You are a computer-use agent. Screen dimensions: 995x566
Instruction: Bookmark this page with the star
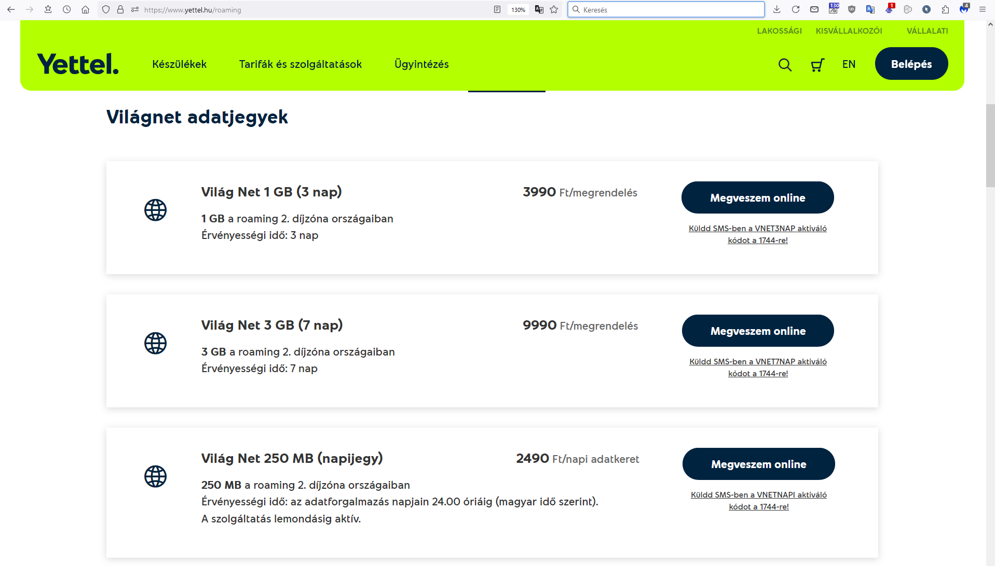click(x=554, y=9)
